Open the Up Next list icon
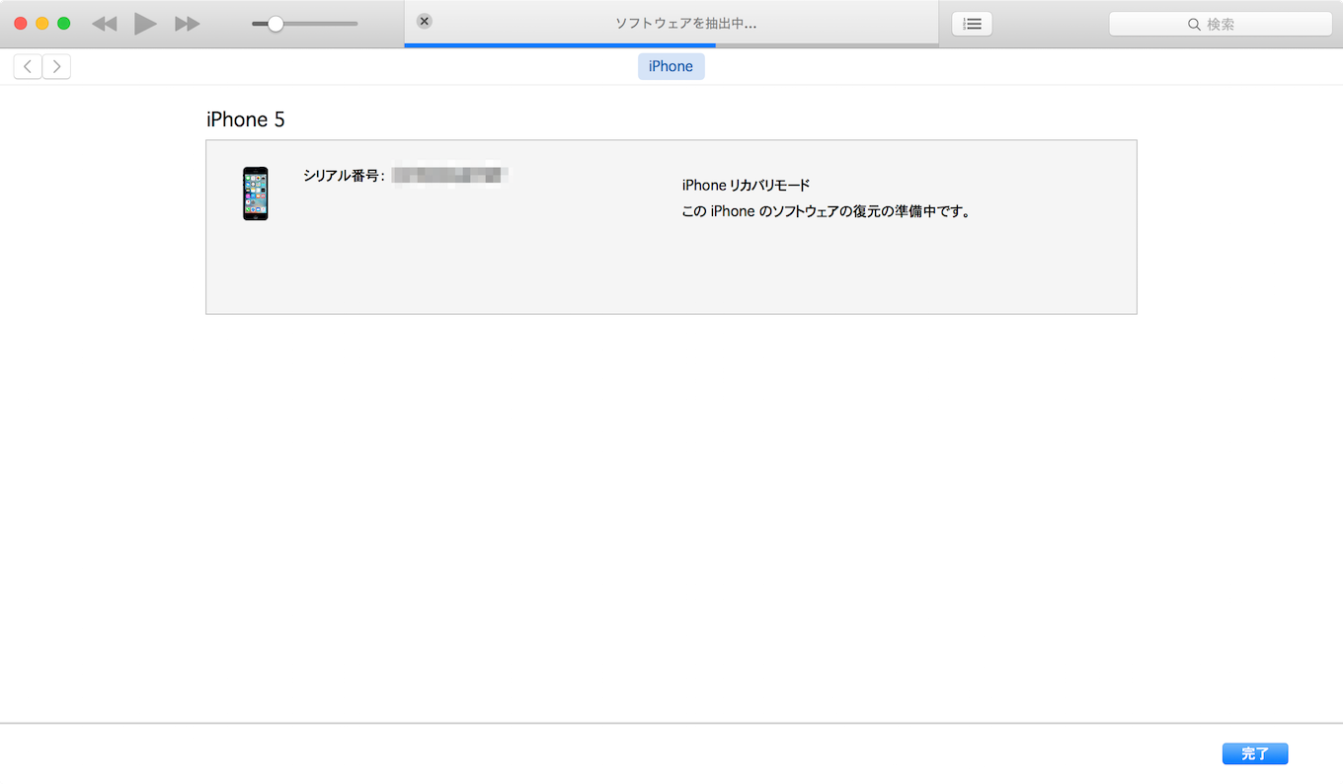This screenshot has width=1343, height=784. pos(973,24)
